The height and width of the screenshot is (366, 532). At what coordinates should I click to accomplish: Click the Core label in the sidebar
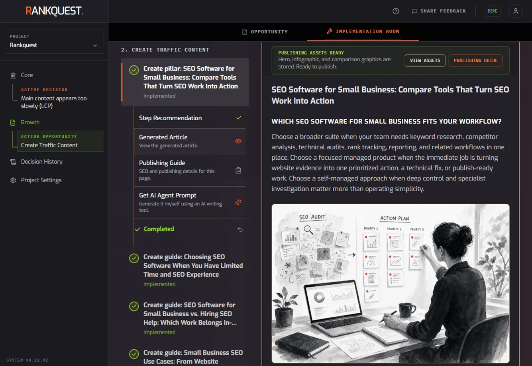(x=27, y=75)
